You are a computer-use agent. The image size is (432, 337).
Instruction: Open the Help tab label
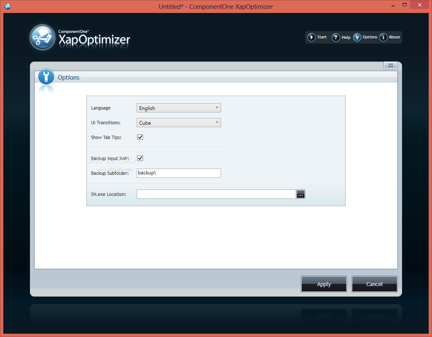coord(346,37)
